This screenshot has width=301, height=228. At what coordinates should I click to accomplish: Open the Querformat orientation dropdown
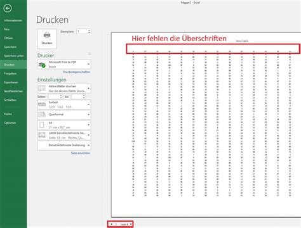tap(64, 115)
